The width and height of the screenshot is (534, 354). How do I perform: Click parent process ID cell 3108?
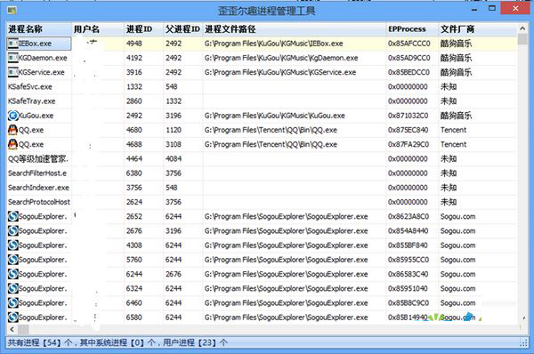pyautogui.click(x=174, y=144)
